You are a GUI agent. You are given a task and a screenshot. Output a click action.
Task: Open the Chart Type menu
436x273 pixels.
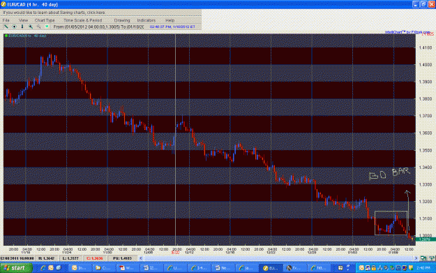click(45, 20)
